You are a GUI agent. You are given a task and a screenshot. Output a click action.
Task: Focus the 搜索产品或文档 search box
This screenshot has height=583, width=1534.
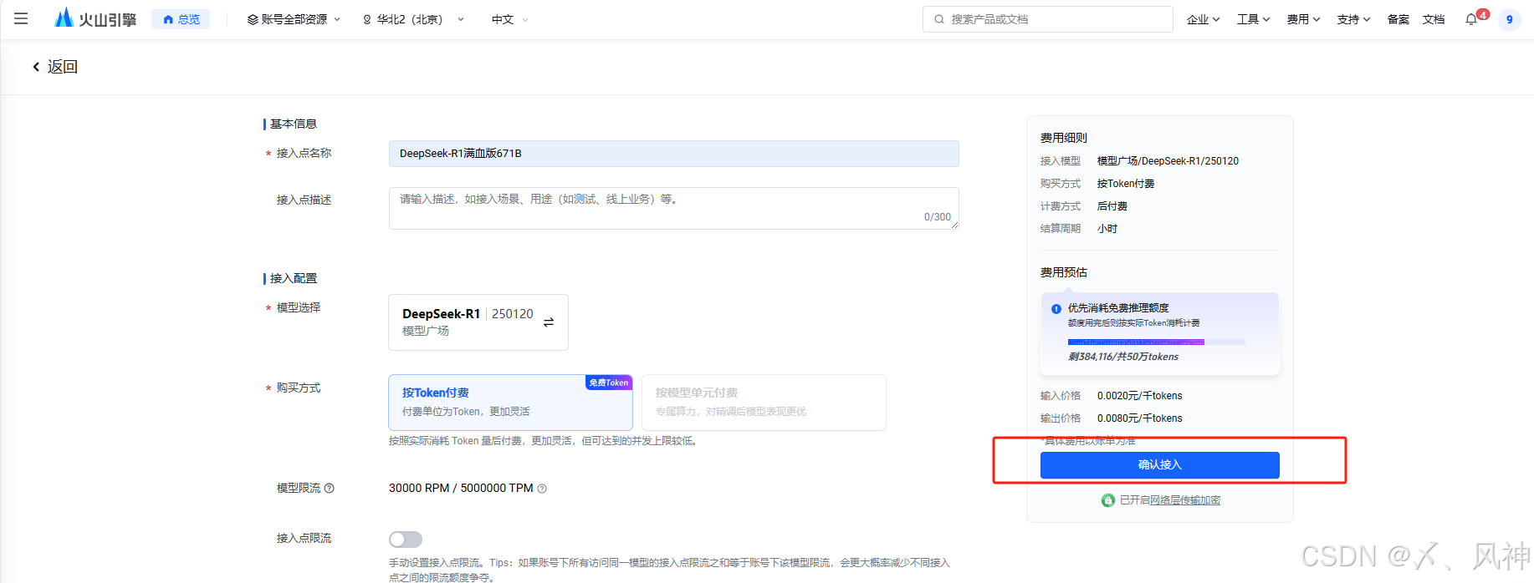coord(1047,19)
